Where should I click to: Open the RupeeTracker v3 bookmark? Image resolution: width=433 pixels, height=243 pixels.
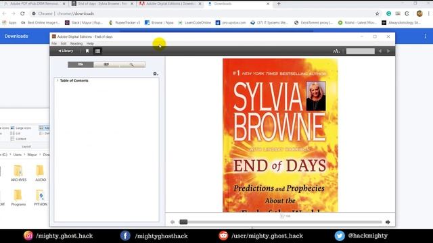124,22
